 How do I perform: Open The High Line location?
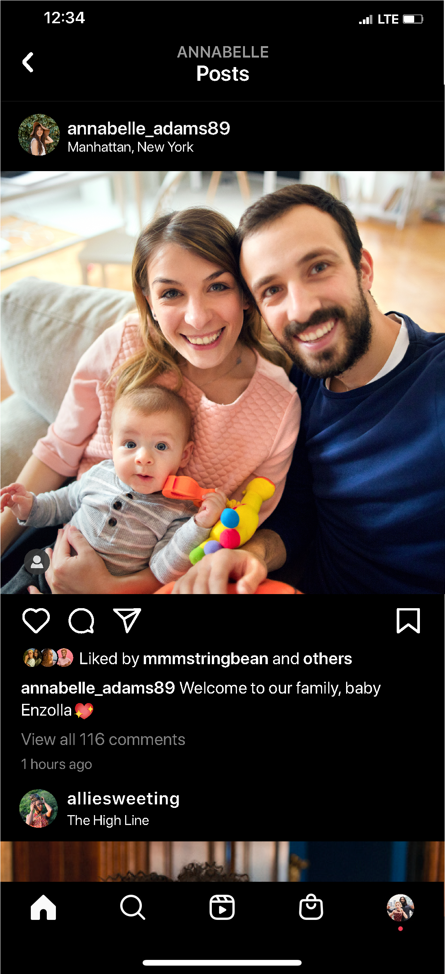point(108,820)
